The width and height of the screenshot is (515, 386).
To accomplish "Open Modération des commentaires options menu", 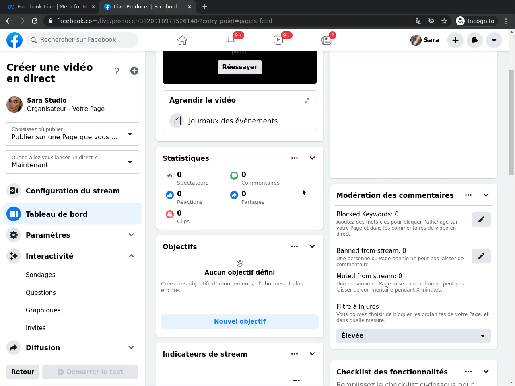I will [x=468, y=195].
